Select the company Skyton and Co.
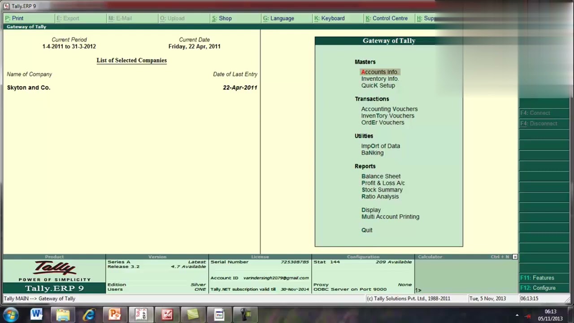574x323 pixels. coord(29,87)
